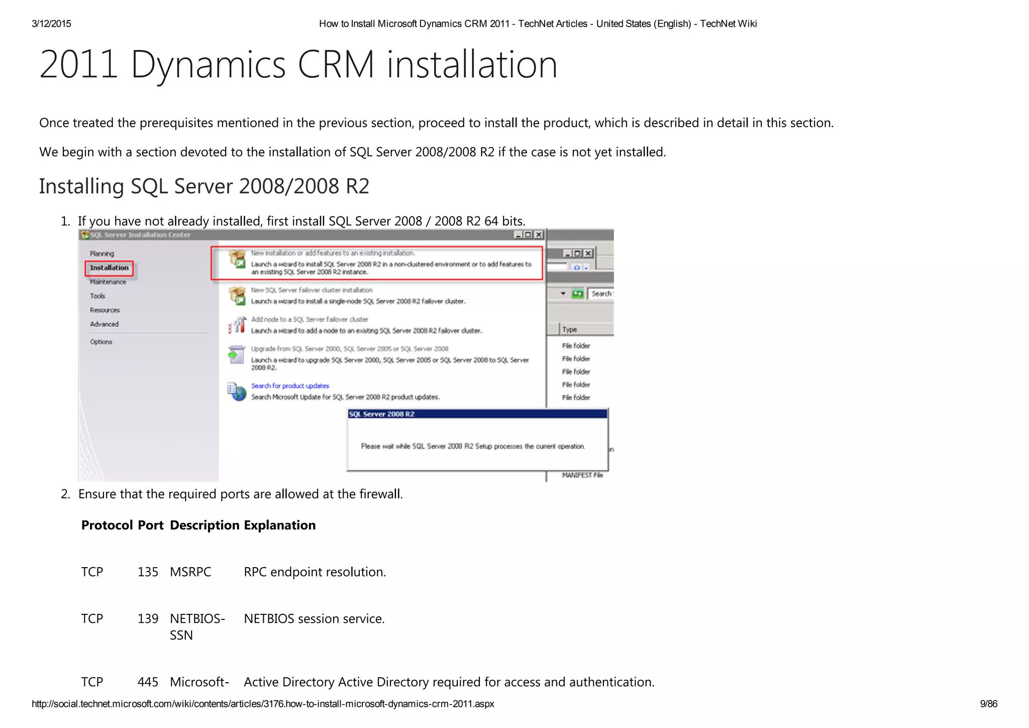Click port value 139

[148, 618]
